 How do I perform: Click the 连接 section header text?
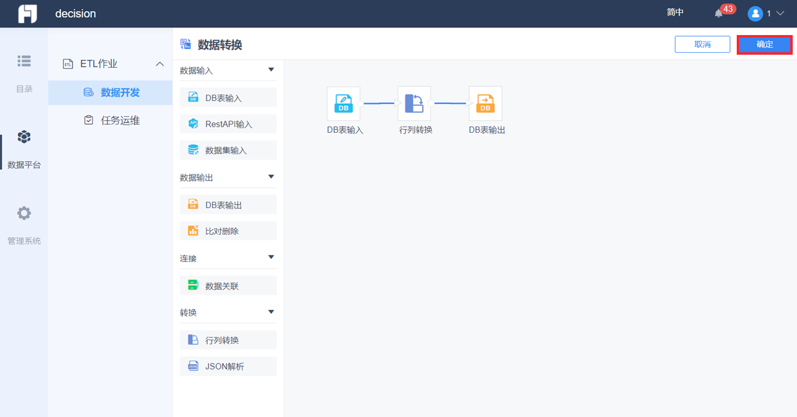pos(188,258)
